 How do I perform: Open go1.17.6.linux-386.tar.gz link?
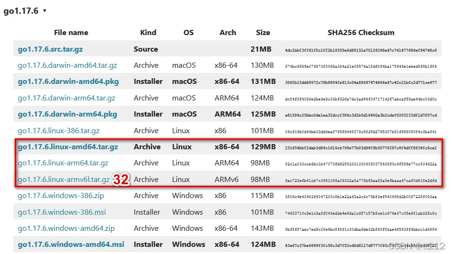click(58, 131)
